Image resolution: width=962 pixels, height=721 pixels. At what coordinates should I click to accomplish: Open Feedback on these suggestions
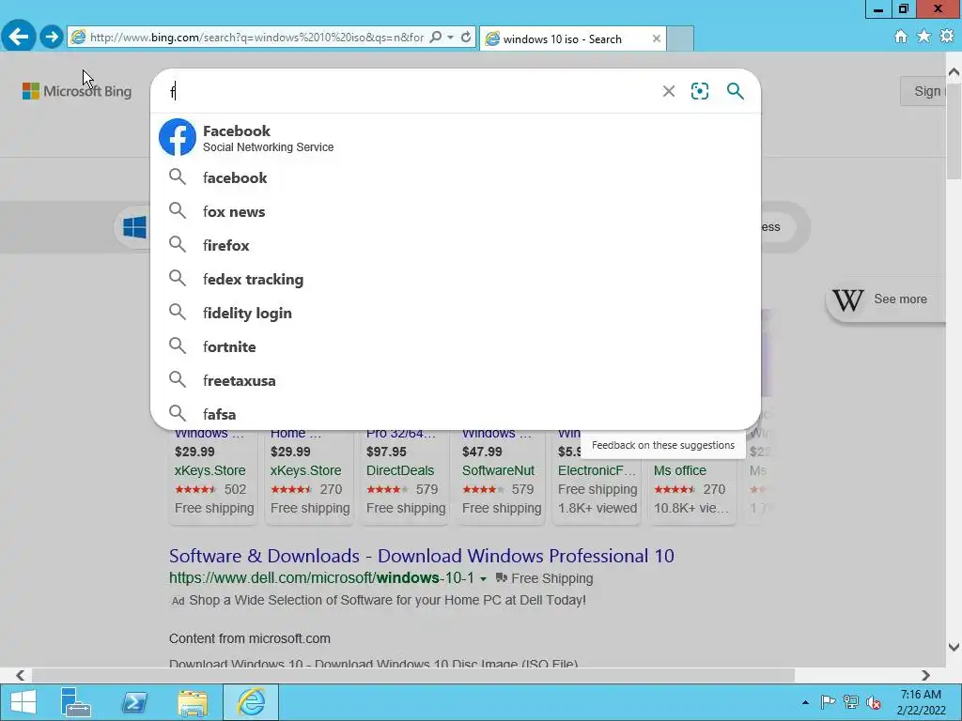(662, 445)
